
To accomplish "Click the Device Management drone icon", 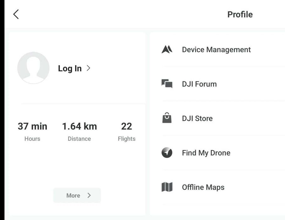I will 167,49.
